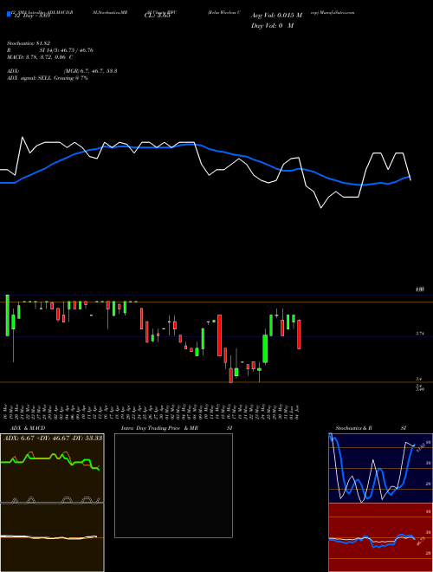Open the red RSI mini chart
This screenshot has height=572, width=433.
click(380, 537)
